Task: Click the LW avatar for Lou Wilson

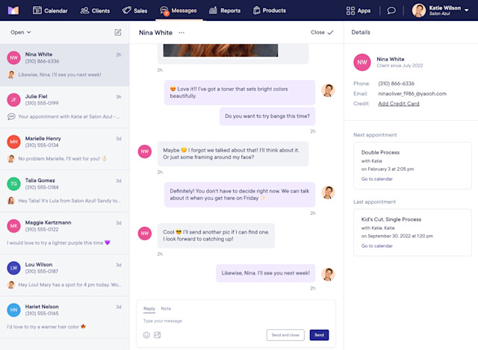Action: click(13, 268)
